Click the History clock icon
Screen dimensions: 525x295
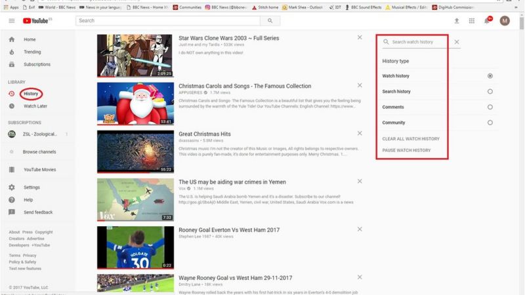12,94
